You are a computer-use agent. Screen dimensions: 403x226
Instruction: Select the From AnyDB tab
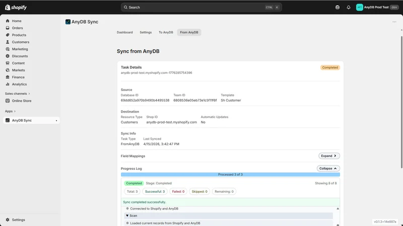189,32
